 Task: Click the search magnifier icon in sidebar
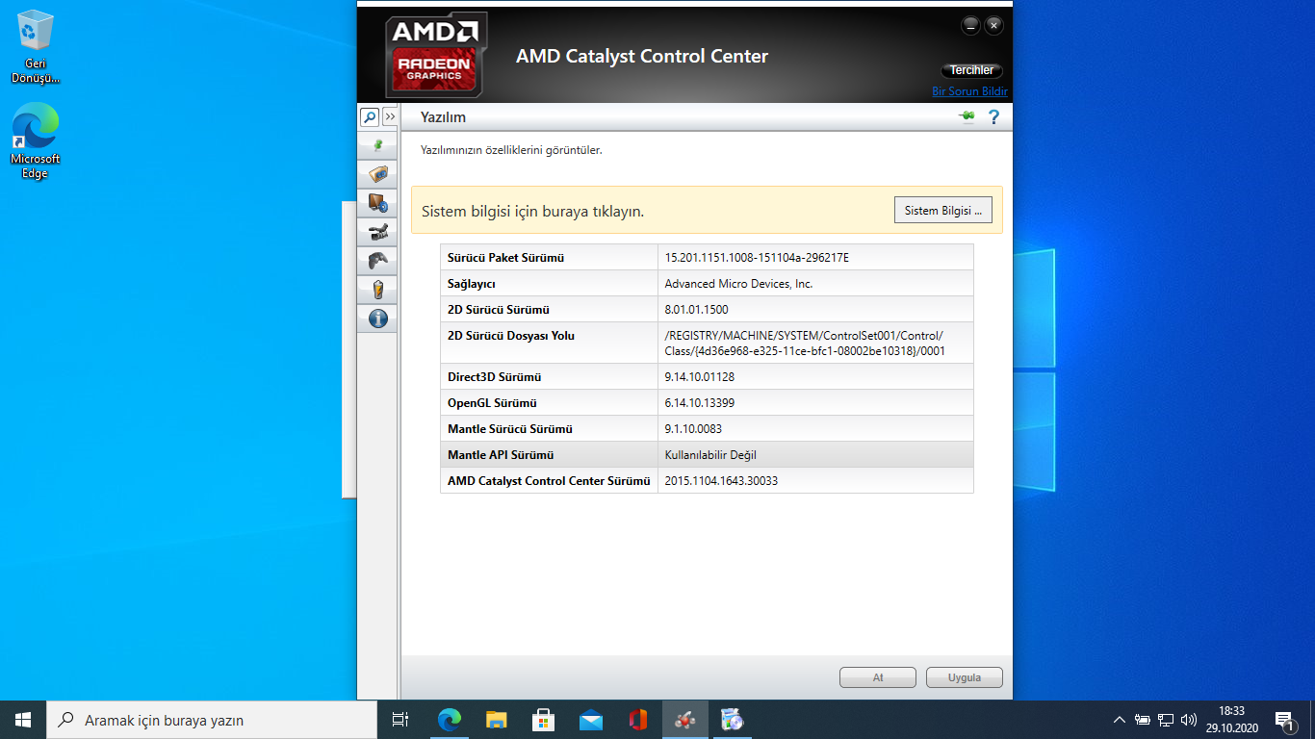(370, 117)
